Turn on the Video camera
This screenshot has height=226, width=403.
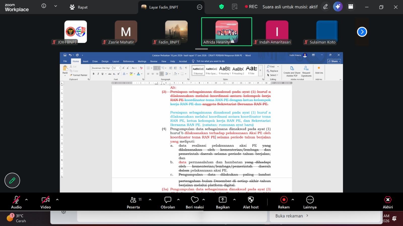46,203
